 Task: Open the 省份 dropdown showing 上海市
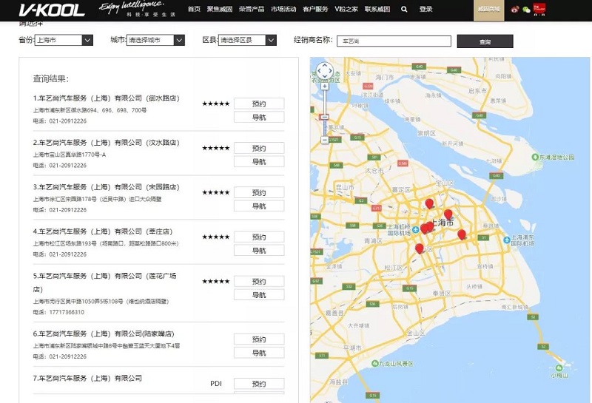point(64,40)
